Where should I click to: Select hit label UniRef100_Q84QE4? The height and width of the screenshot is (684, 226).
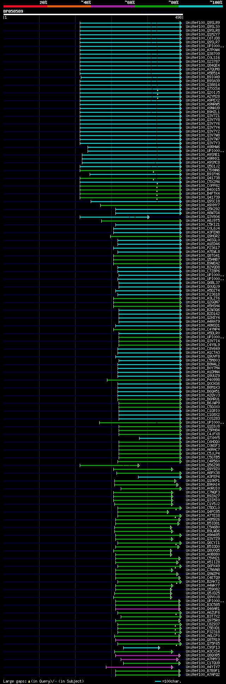click(203, 65)
